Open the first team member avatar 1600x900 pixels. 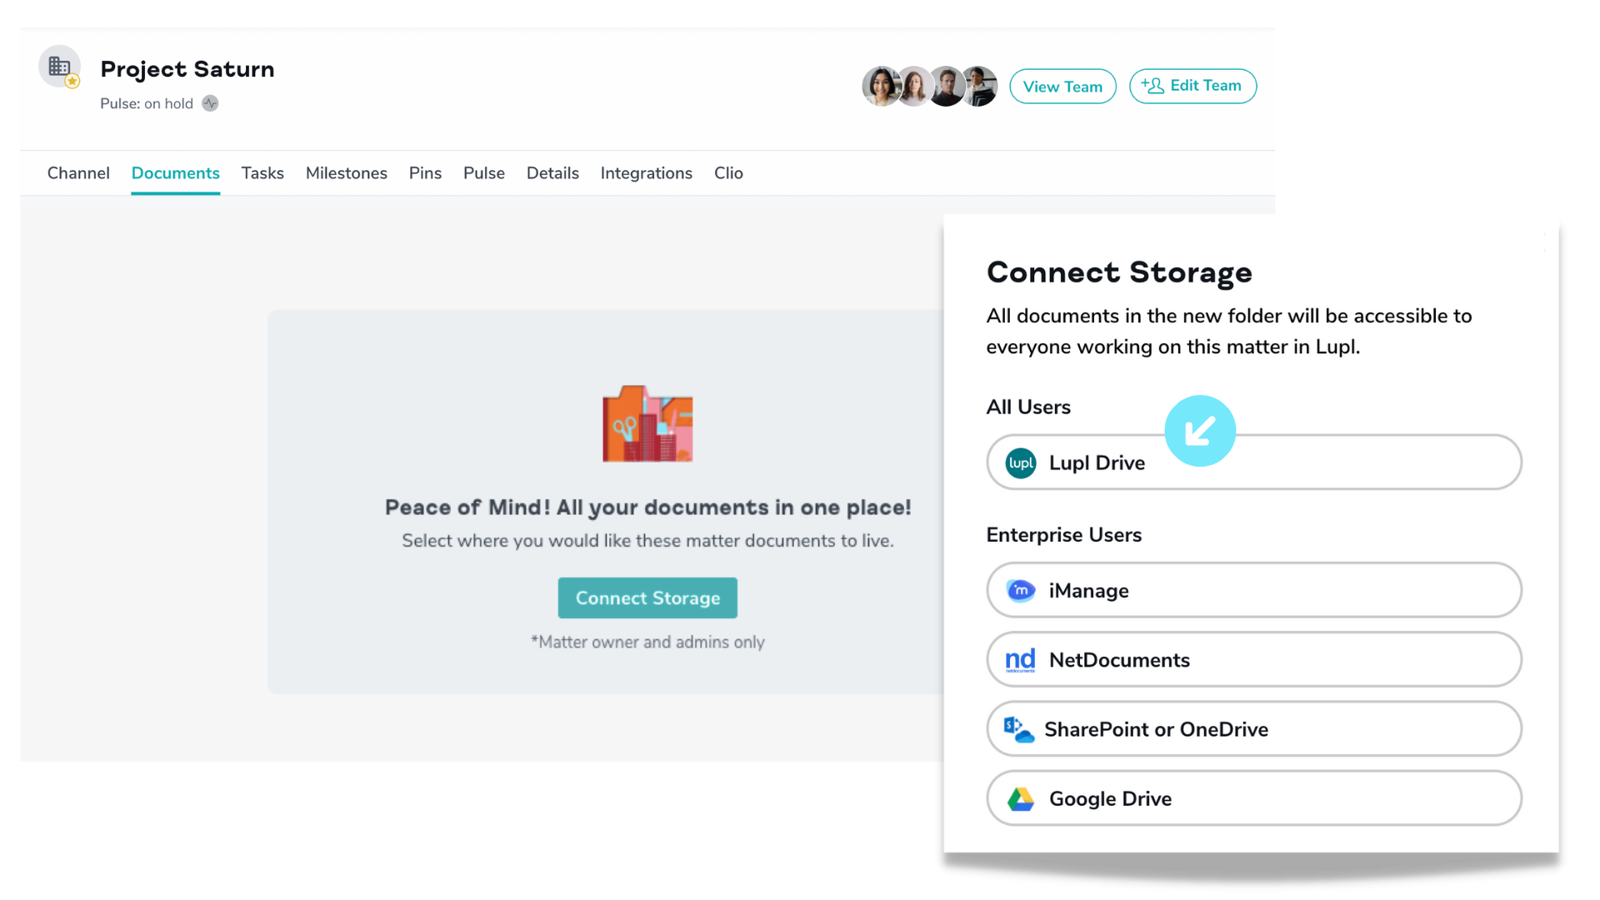[881, 86]
